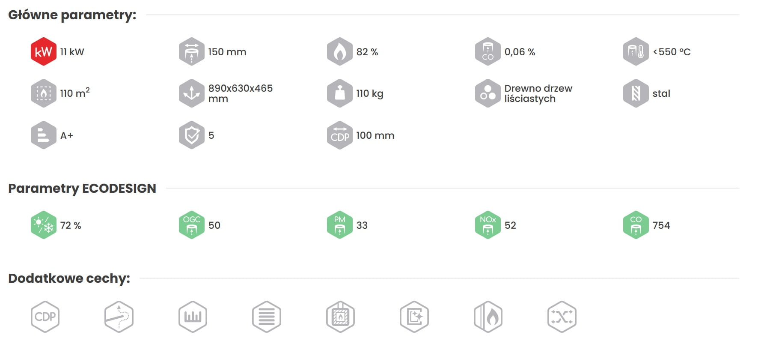
Task: Click the steel material icon beside stal
Action: click(636, 93)
